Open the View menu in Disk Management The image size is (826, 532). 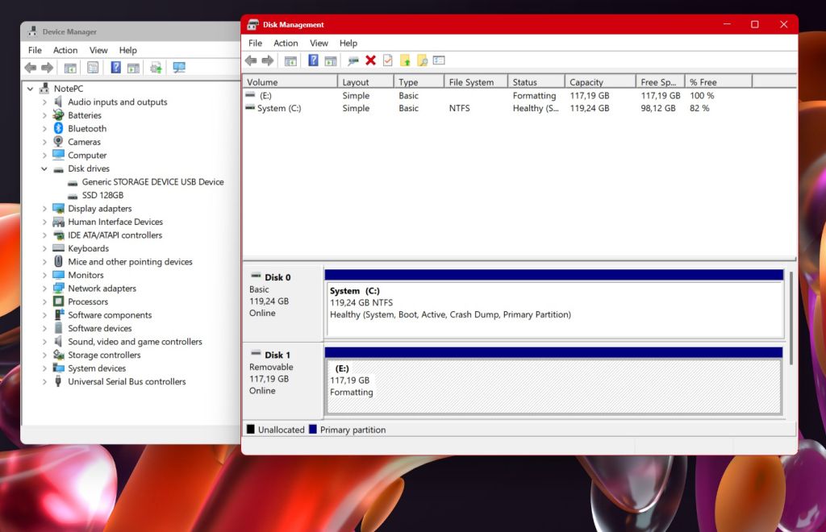(x=319, y=44)
